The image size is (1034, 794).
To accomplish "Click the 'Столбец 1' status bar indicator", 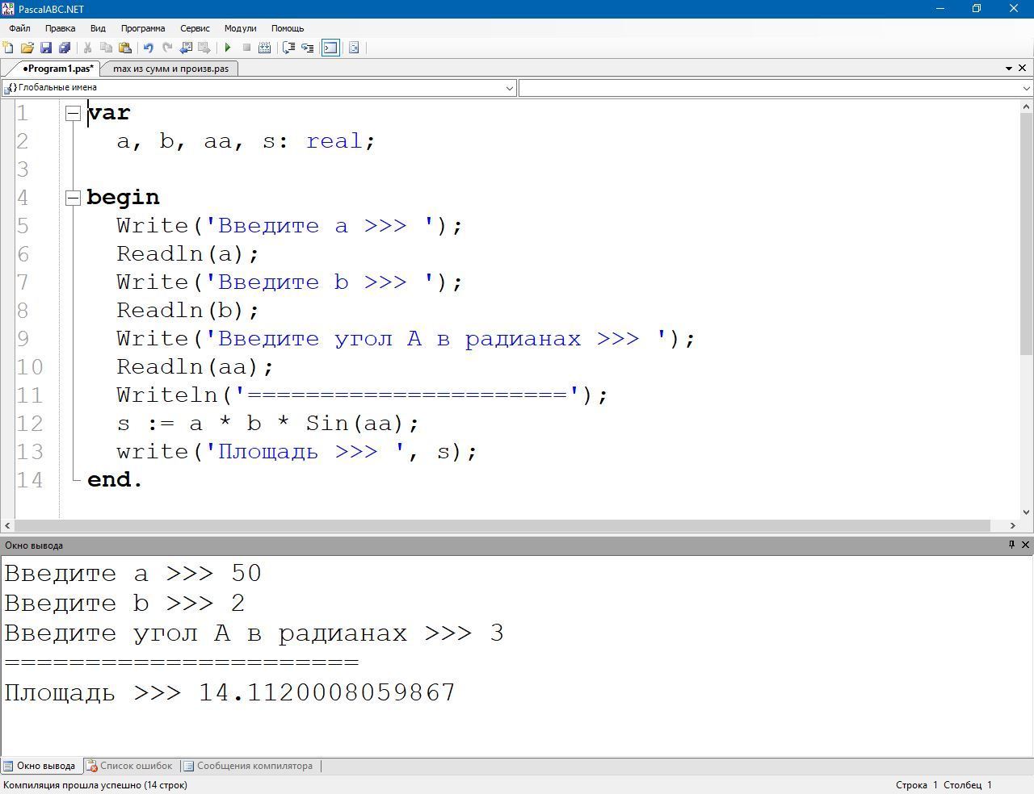I will pos(968,784).
